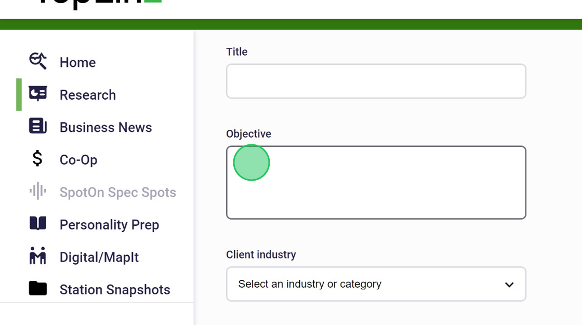Click the Business News newspaper icon
Image resolution: width=582 pixels, height=325 pixels.
tap(38, 126)
